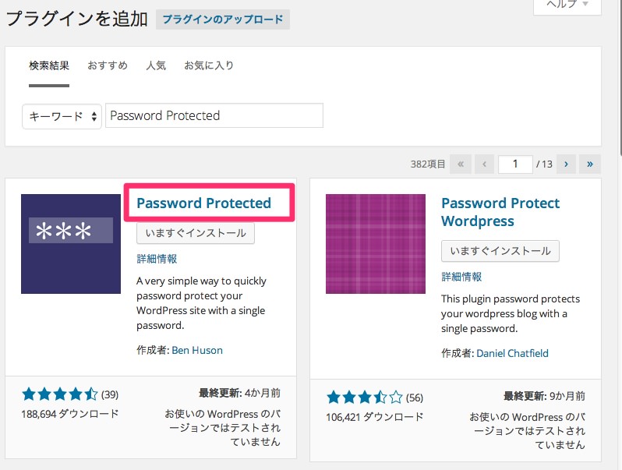622x470 pixels.
Task: Click the プラグインのアップロード button
Action: tap(223, 19)
